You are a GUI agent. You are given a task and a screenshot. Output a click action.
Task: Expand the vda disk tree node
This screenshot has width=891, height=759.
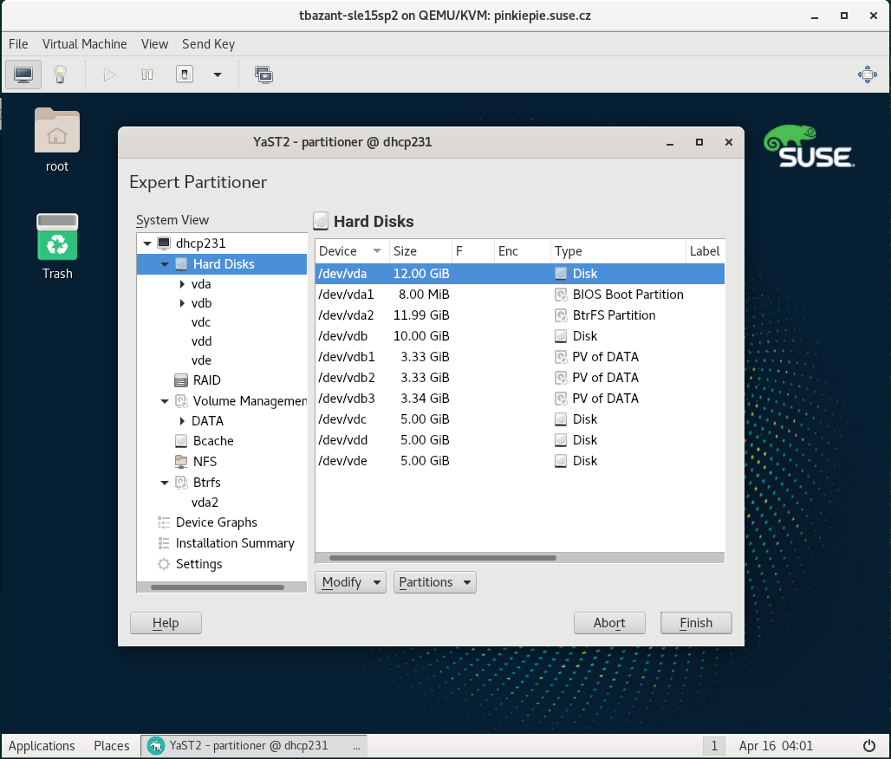tap(182, 283)
